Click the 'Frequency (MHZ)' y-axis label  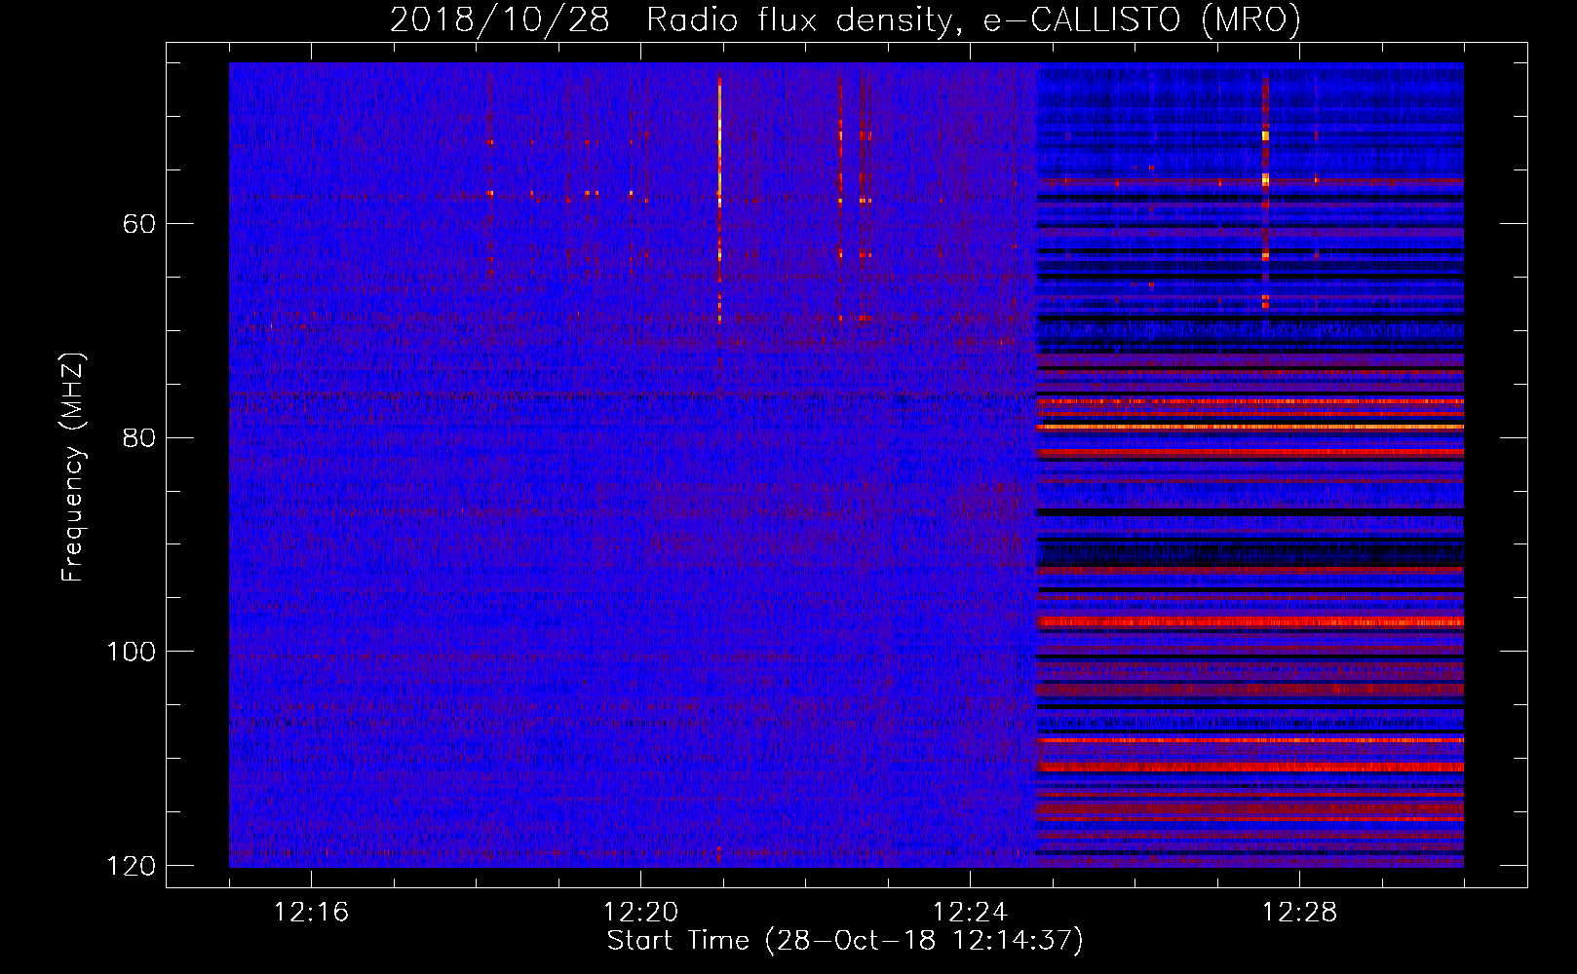73,468
